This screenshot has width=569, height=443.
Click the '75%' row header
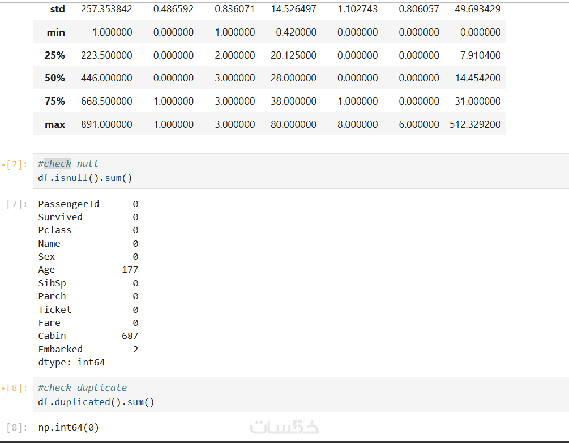tap(55, 101)
